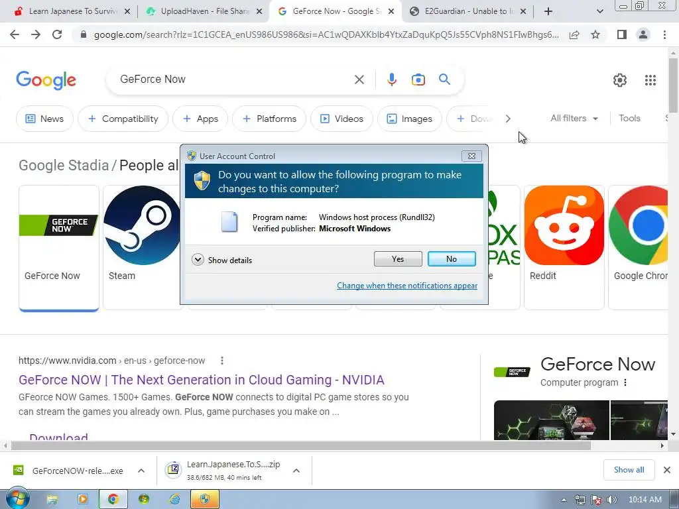679x509 pixels.
Task: Open volume control in system tray
Action: 612,500
